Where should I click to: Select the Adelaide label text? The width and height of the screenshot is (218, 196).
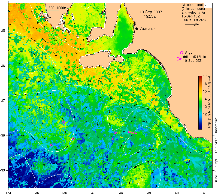tap(148, 29)
